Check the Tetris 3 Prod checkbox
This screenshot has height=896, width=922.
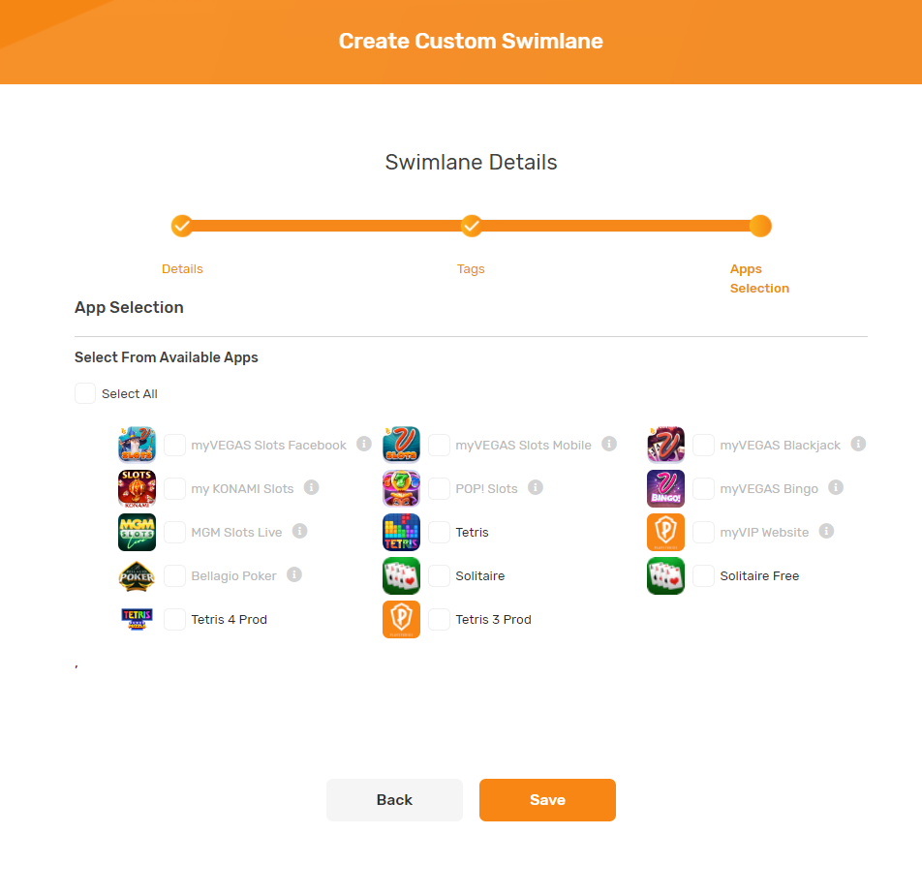439,619
